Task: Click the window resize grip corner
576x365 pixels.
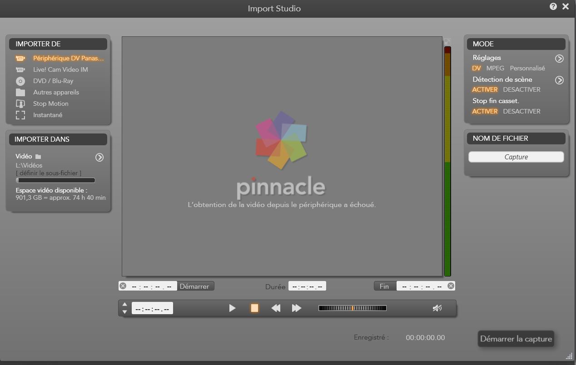Action: [x=569, y=356]
